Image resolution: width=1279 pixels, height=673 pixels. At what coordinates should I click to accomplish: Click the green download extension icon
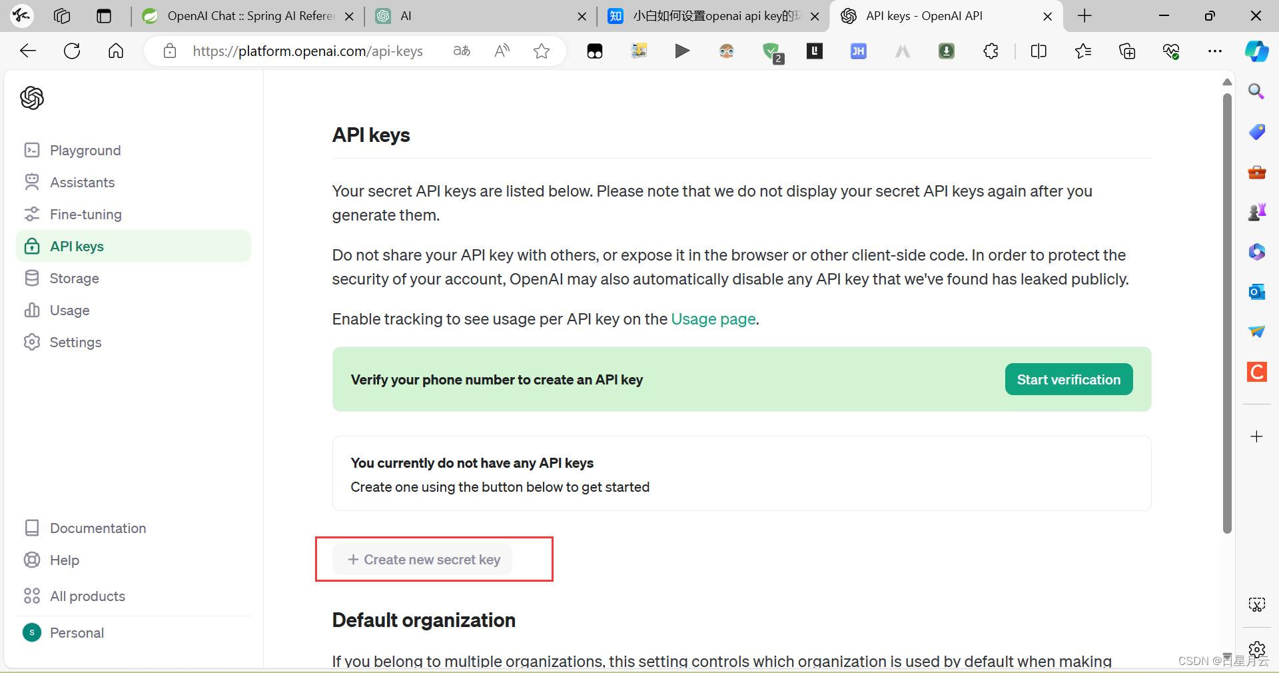[x=947, y=51]
